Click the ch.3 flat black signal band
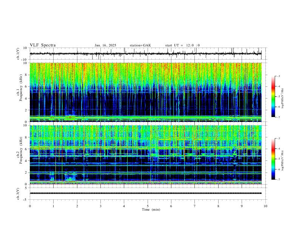Viewport: 299px width, 231px height. [145, 193]
